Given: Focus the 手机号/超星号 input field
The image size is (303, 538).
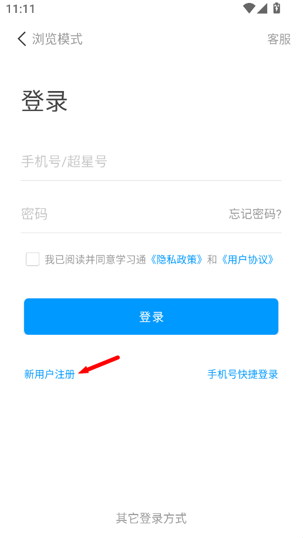Looking at the screenshot, I should [x=151, y=162].
